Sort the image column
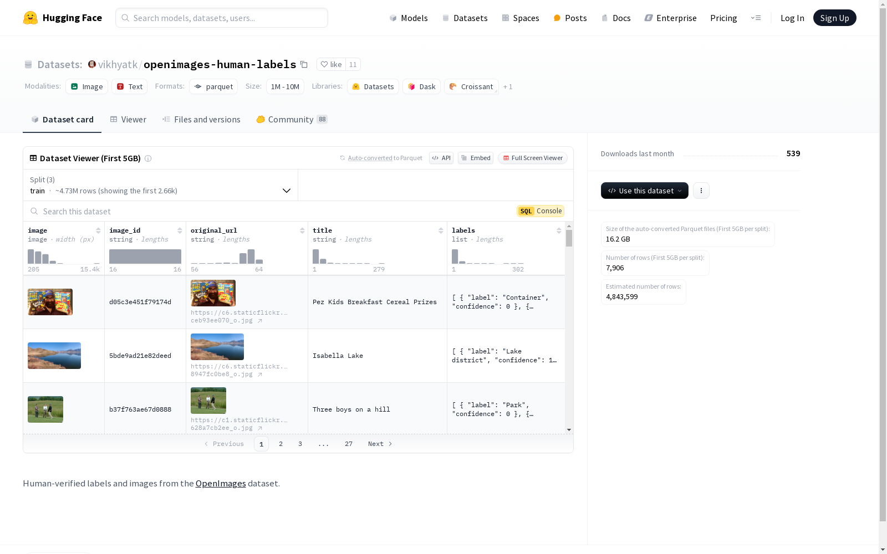The height and width of the screenshot is (554, 887). point(98,230)
